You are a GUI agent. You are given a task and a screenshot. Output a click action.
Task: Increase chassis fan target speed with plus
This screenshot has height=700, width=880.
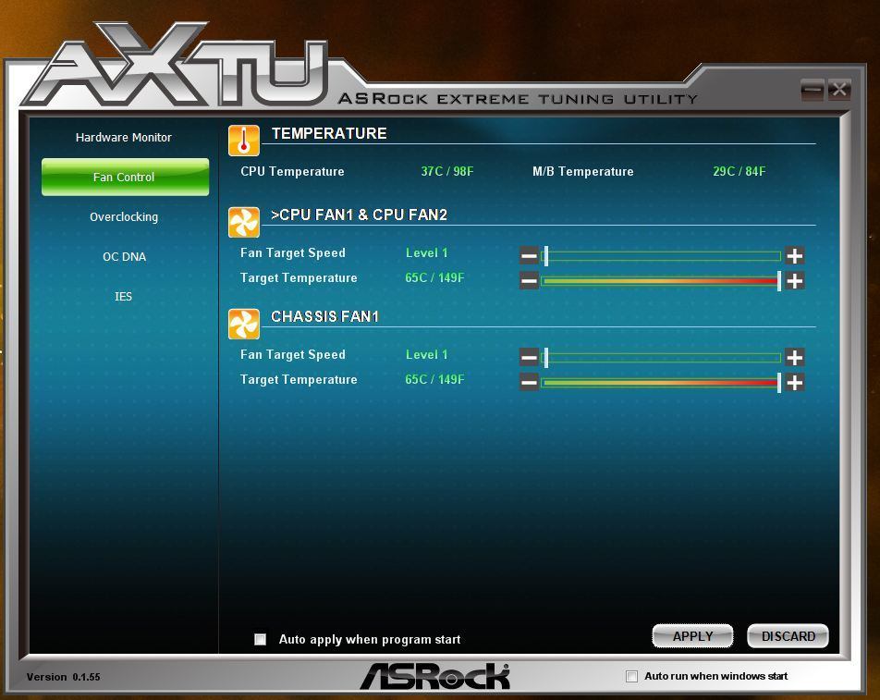point(794,357)
